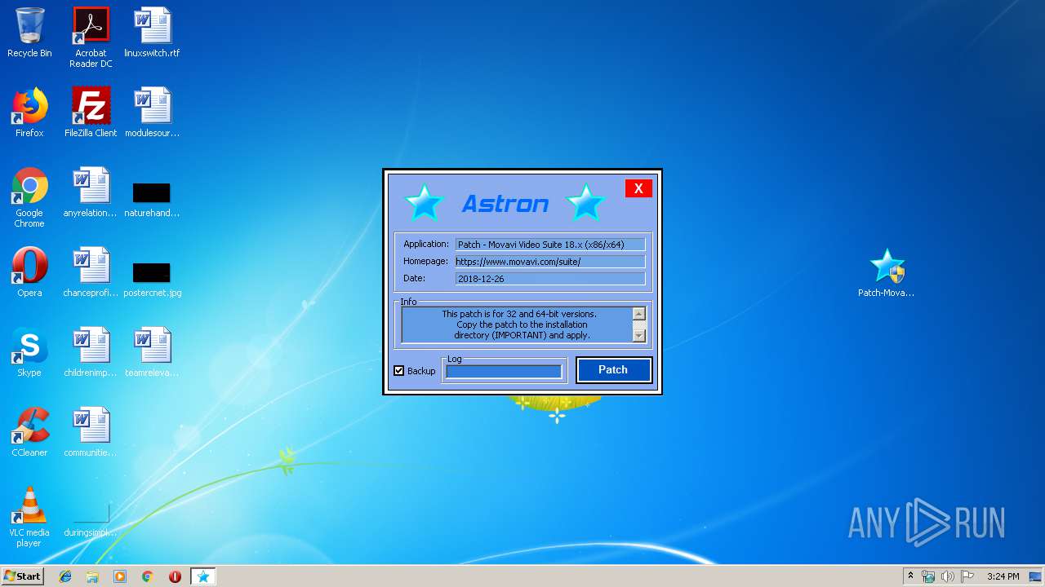Select the duringsimpl... file icon
This screenshot has width=1045, height=587.
click(x=91, y=520)
